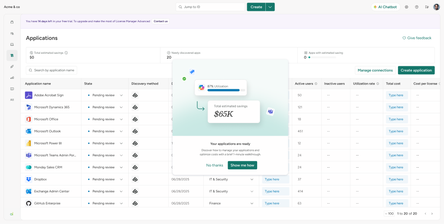This screenshot has width=444, height=224.
Task: Click the Dropbox app icon
Action: coord(29,179)
